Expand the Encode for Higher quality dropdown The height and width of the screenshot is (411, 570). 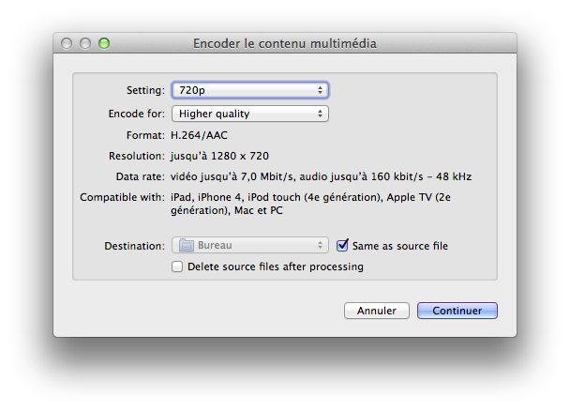tap(249, 114)
